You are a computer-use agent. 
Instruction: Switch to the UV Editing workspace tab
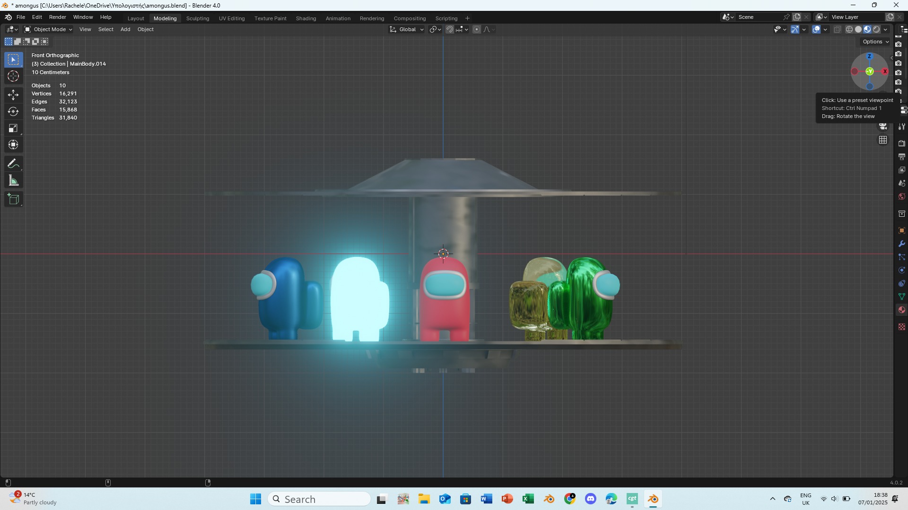coord(232,18)
